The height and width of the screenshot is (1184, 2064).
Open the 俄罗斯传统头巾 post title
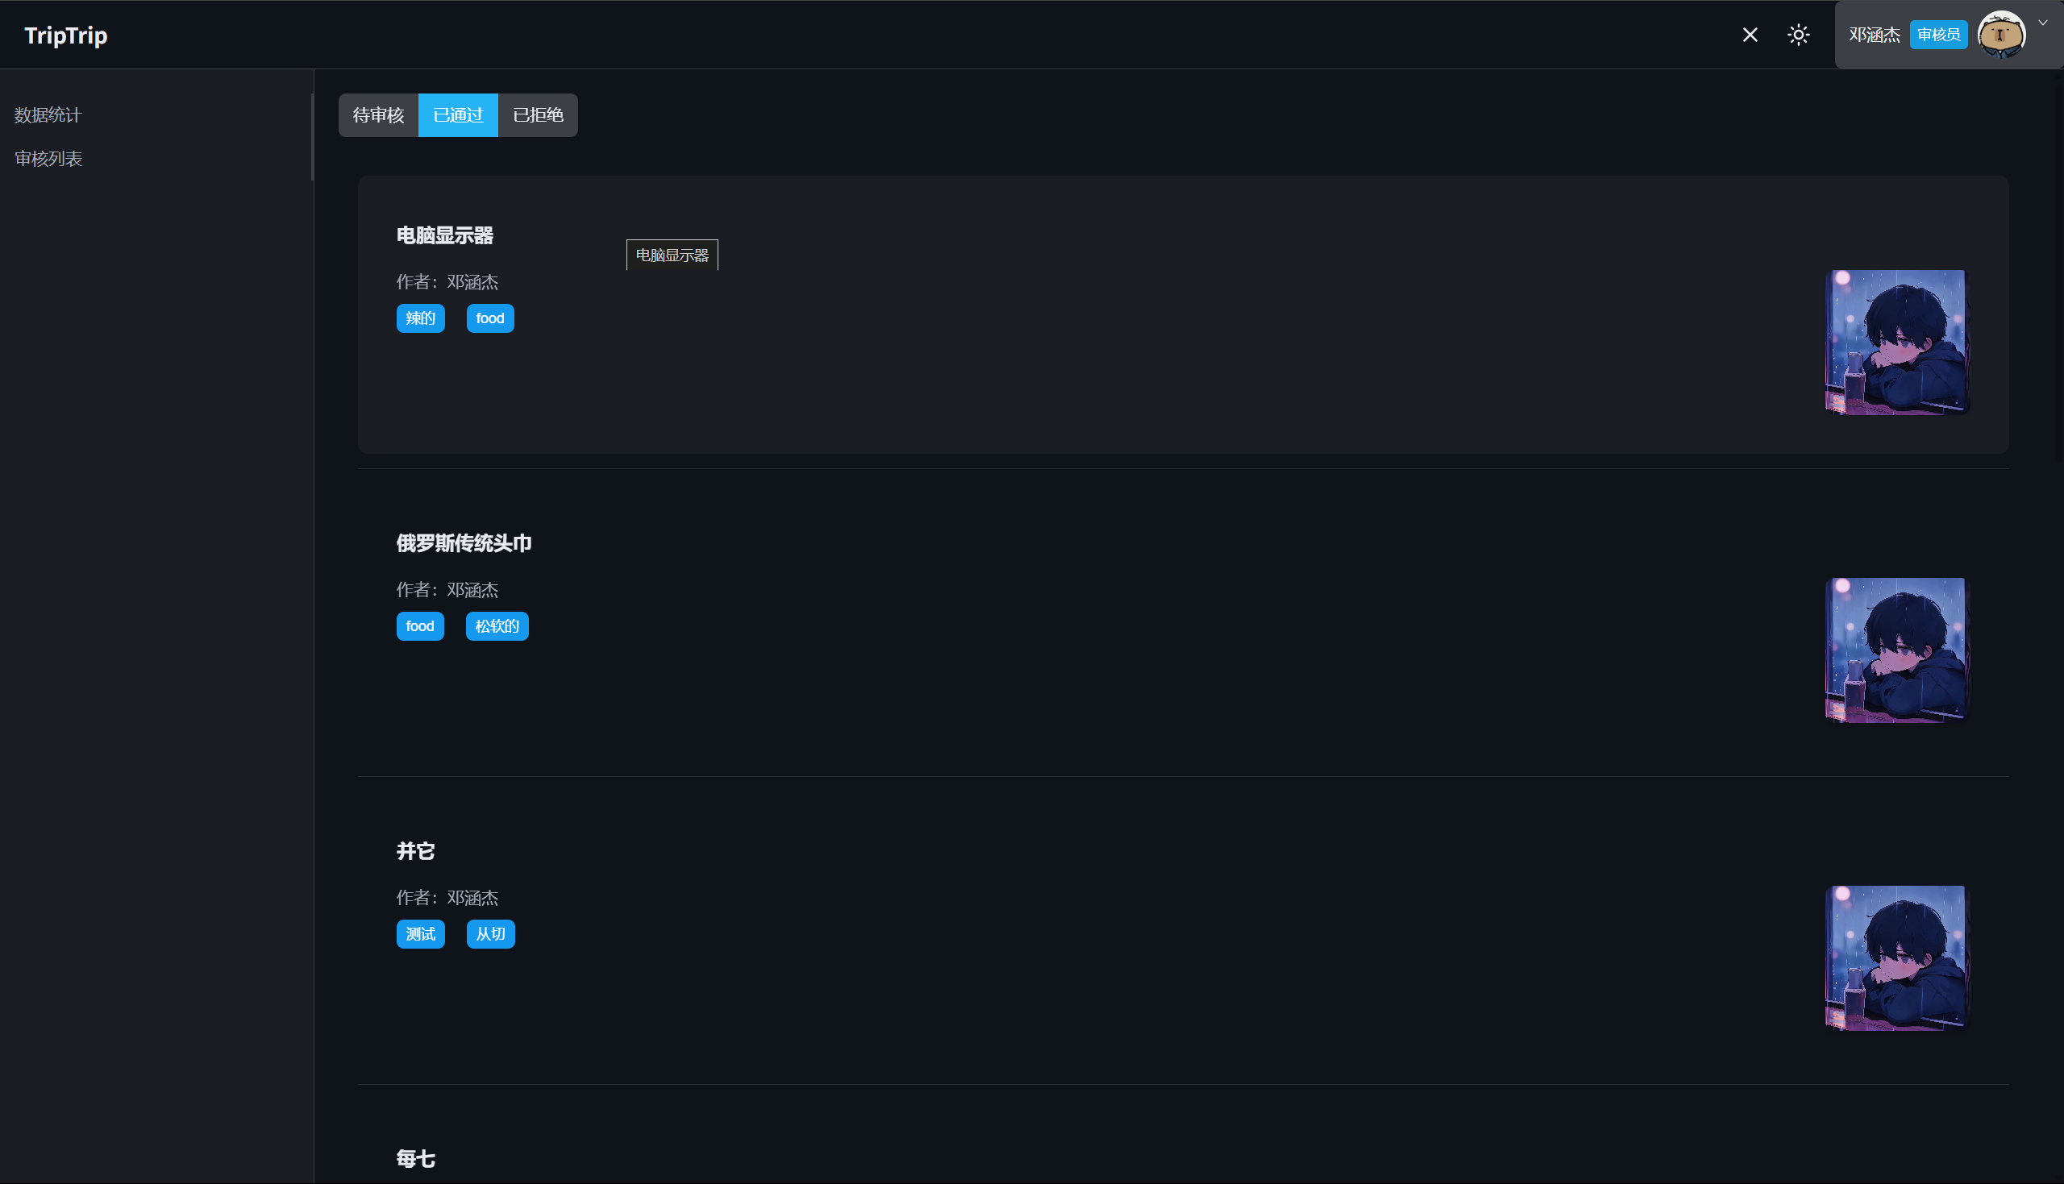coord(464,543)
